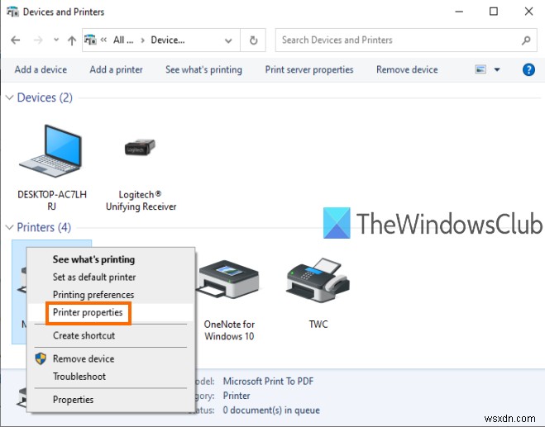
Task: Open Printer properties from context menu
Action: 88,312
